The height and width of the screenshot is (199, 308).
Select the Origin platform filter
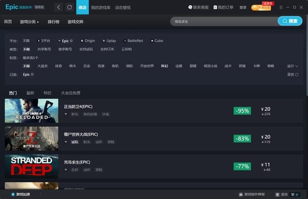pyautogui.click(x=88, y=41)
